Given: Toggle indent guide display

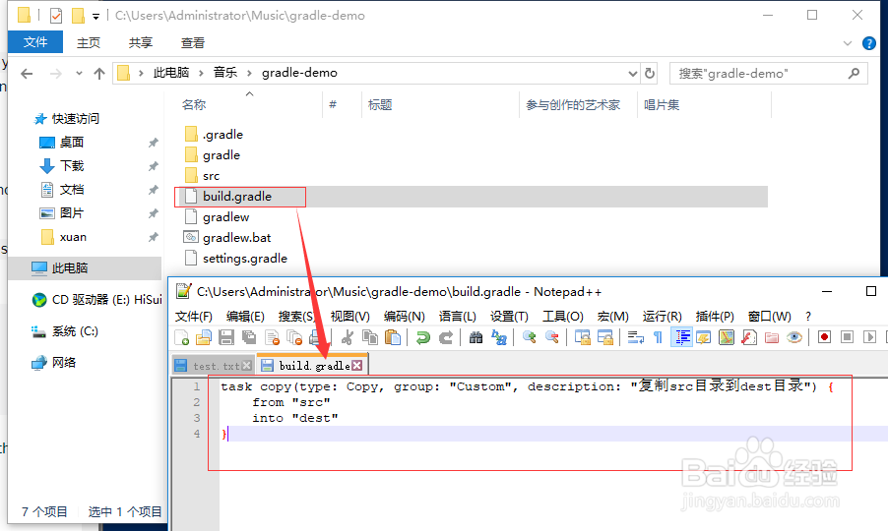Looking at the screenshot, I should point(681,337).
